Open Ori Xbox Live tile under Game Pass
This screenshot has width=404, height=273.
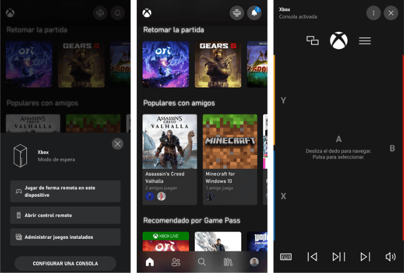166,242
